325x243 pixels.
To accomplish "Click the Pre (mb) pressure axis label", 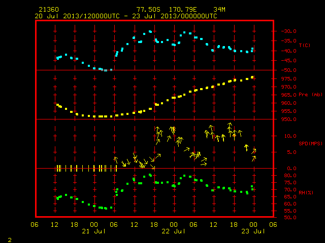I will point(310,95).
